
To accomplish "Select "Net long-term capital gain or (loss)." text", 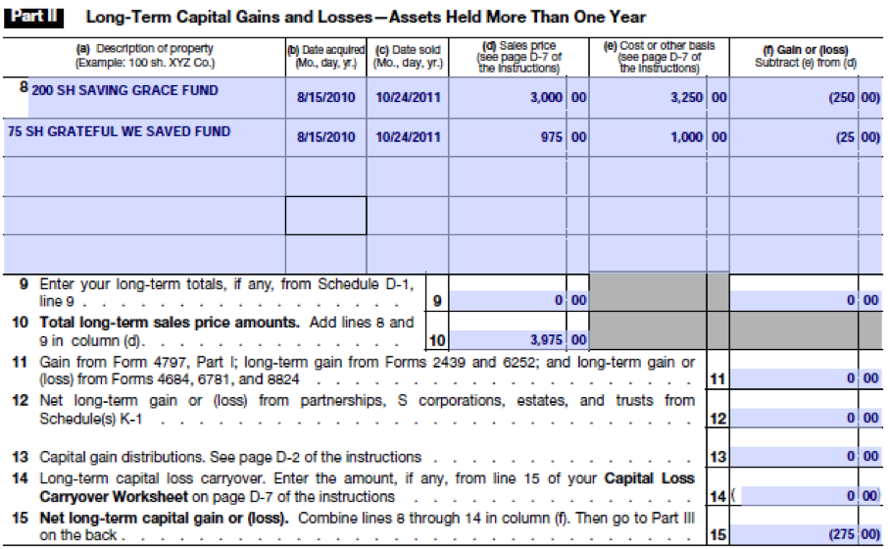I will click(x=164, y=518).
